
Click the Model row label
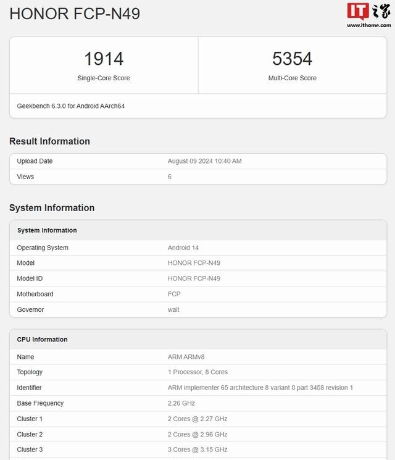[x=25, y=263]
